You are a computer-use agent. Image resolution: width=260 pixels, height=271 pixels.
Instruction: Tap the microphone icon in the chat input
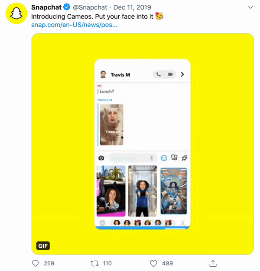click(x=152, y=158)
